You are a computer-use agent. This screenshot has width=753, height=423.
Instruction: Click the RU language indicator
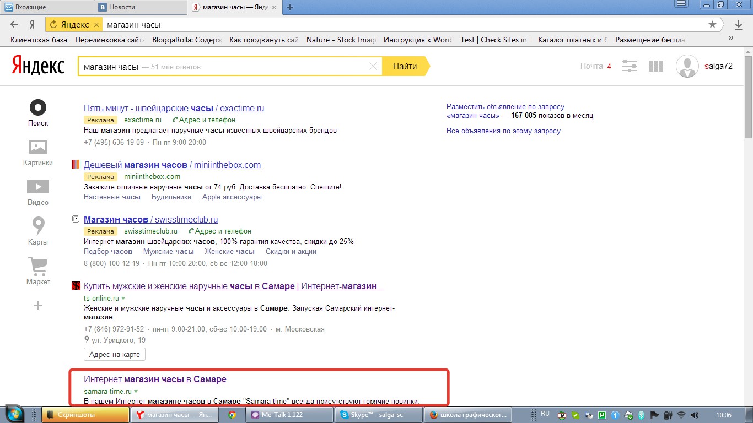pos(545,413)
